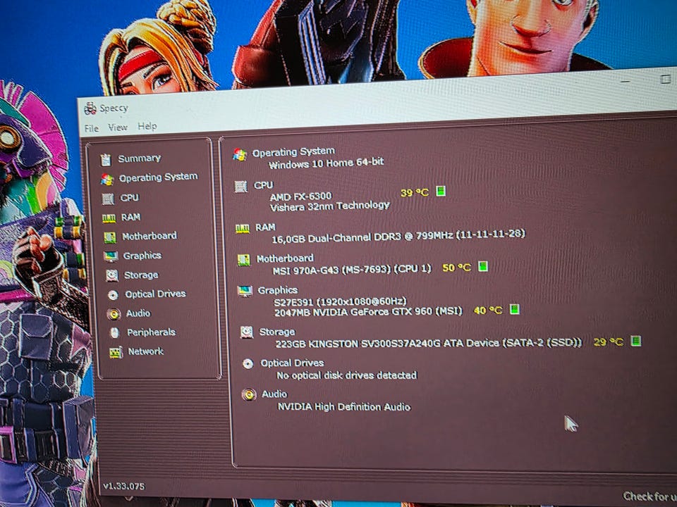Screen dimensions: 677x507
Task: Open the Graphics section in sidebar
Action: 142,256
